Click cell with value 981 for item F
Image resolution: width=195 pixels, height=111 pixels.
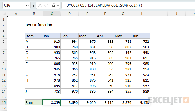123,69
